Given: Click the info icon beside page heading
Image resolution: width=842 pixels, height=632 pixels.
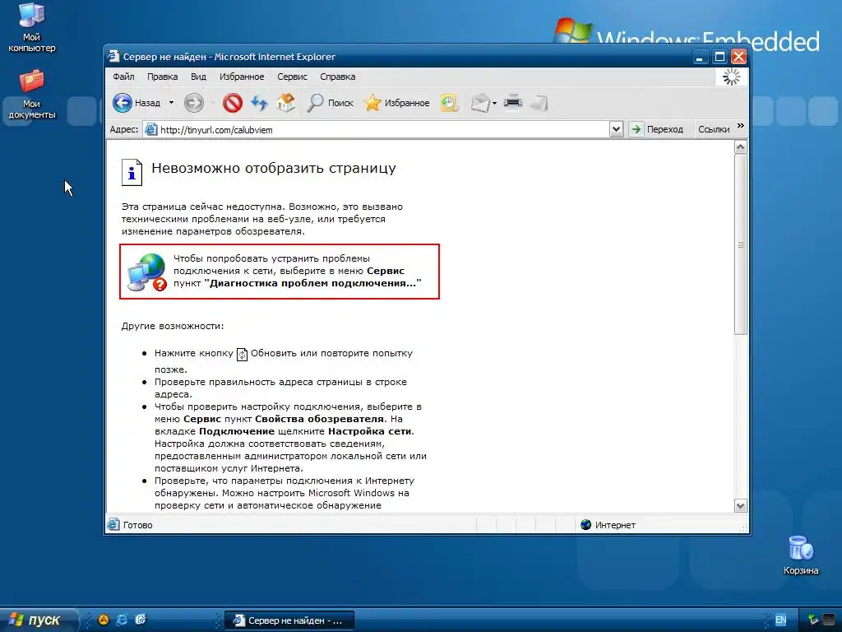Looking at the screenshot, I should pyautogui.click(x=132, y=172).
